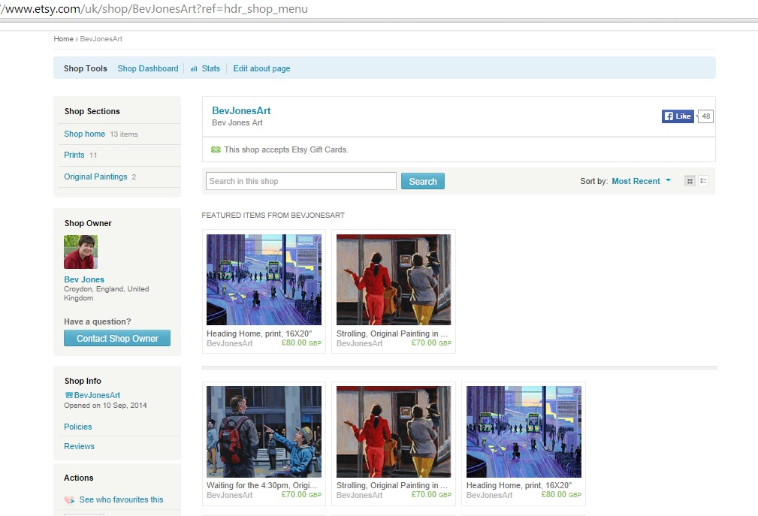Click the browser address bar URL
Screen dimensions: 758x516
(x=154, y=9)
